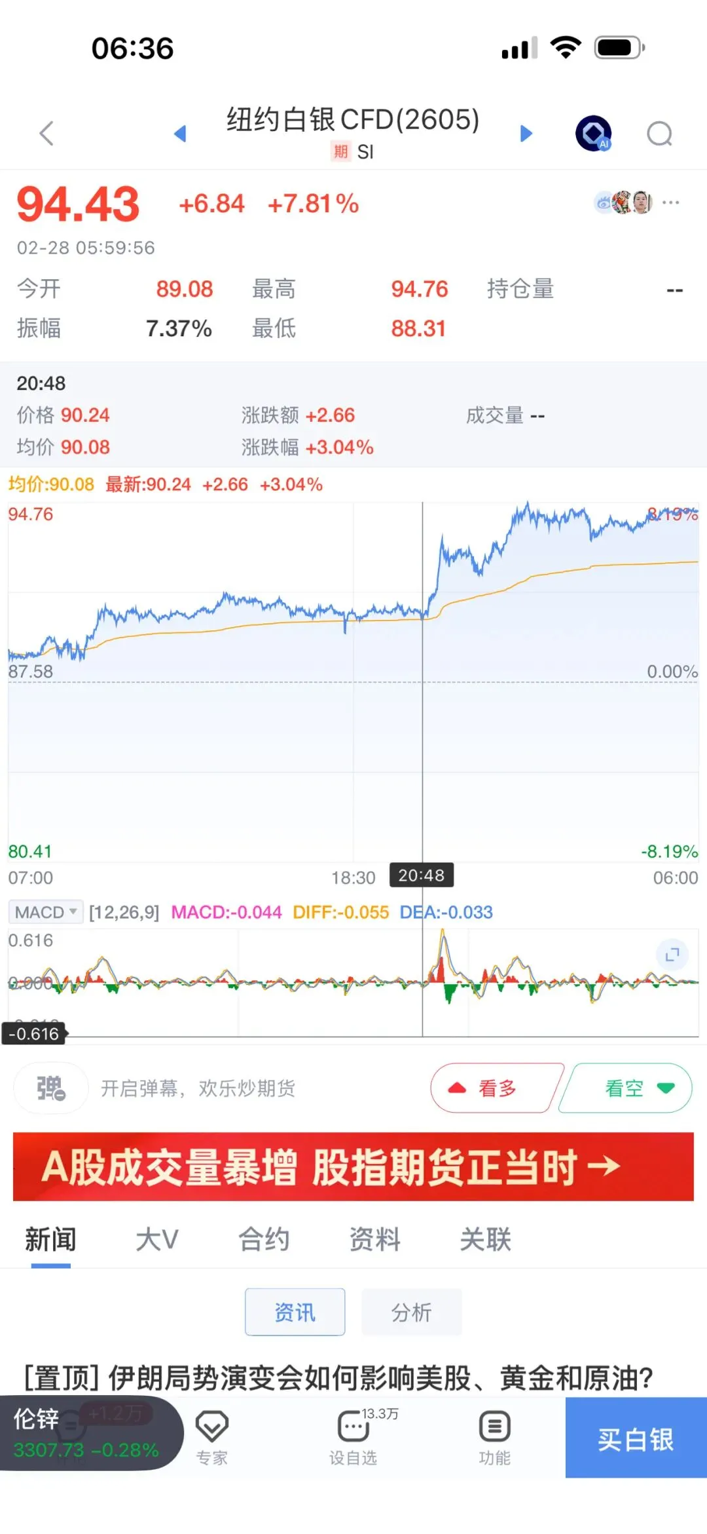The height and width of the screenshot is (1534, 707).
Task: Open the AI assistant icon
Action: click(x=594, y=134)
